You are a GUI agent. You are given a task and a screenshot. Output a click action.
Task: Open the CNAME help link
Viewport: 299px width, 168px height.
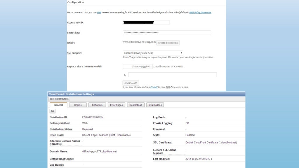point(154,87)
